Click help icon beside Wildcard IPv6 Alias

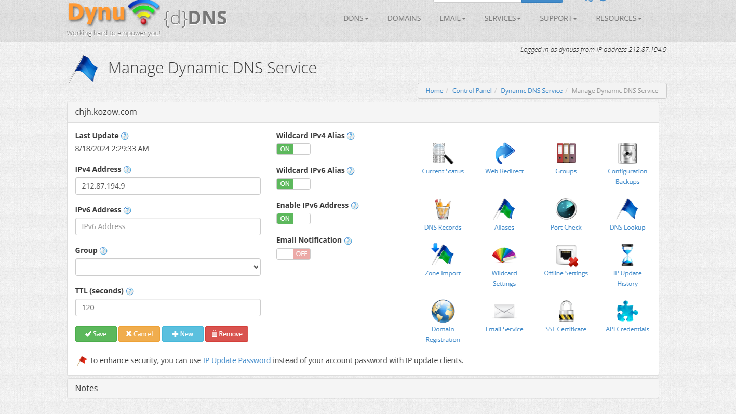click(351, 171)
